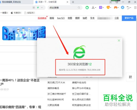Open news headline about 确诊病例"四连降"

click(21, 107)
